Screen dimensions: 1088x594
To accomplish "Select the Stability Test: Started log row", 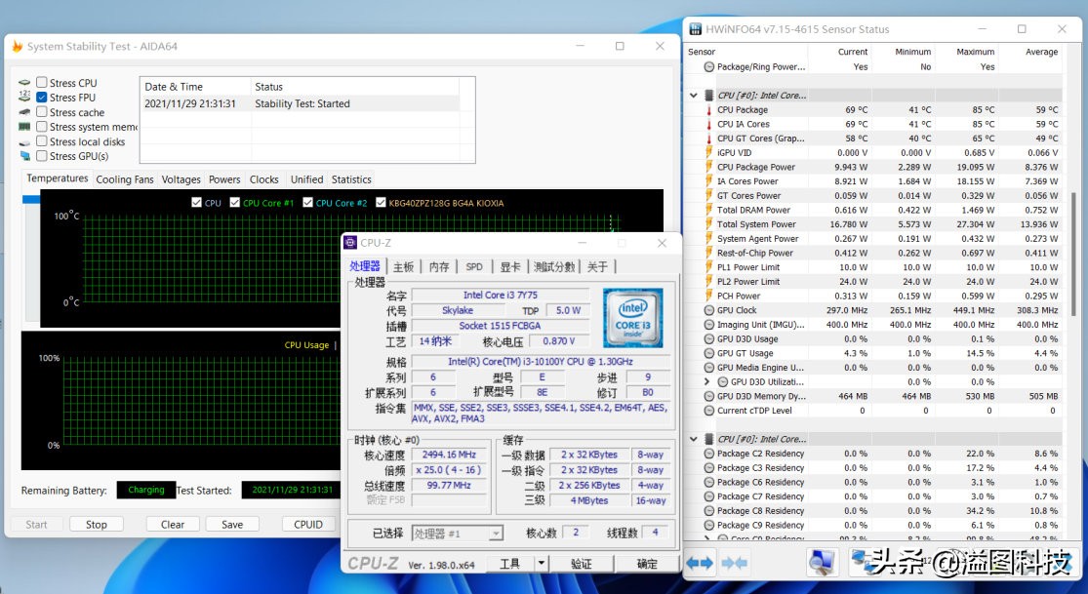I will (300, 103).
